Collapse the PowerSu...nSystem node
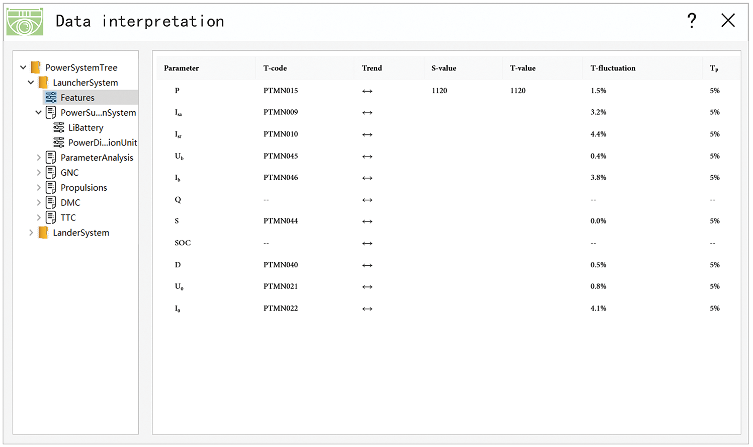 (x=39, y=113)
